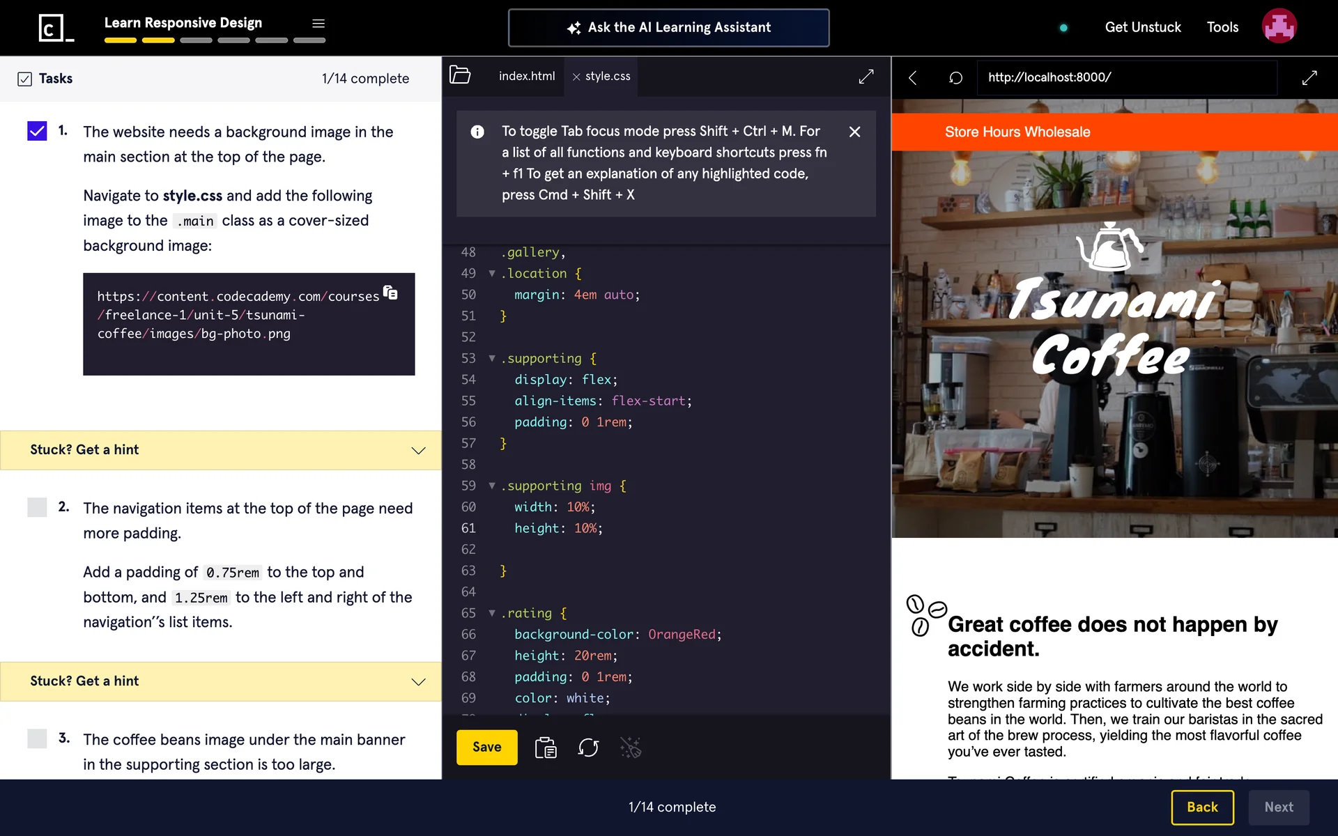This screenshot has height=836, width=1338.
Task: Reset the code with the refresh icon
Action: coord(588,748)
